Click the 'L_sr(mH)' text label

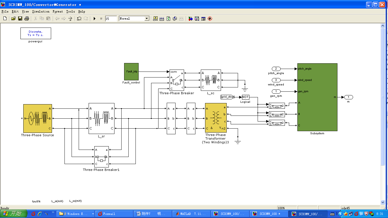(57, 201)
